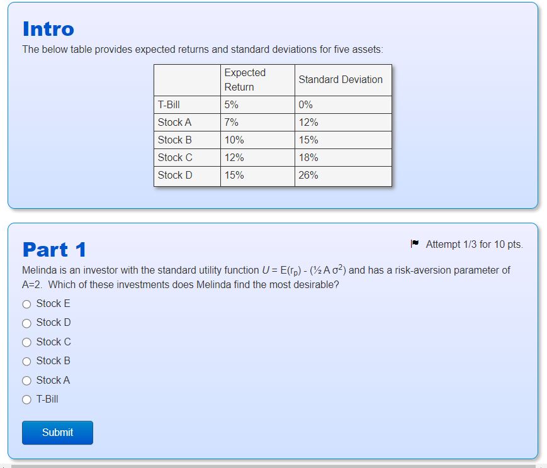Select the Stock D radio button

pos(26,323)
